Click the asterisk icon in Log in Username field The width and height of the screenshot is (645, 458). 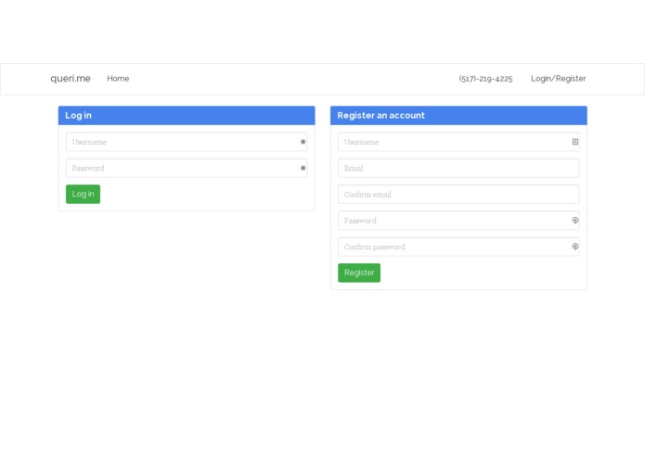[x=303, y=142]
